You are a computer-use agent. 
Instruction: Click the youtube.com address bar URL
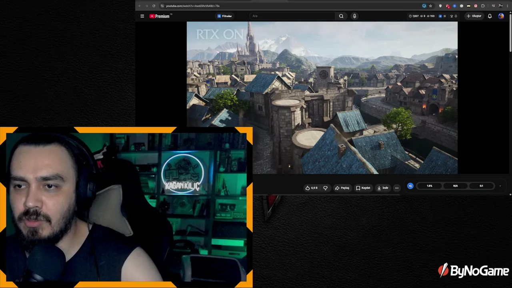tap(193, 6)
